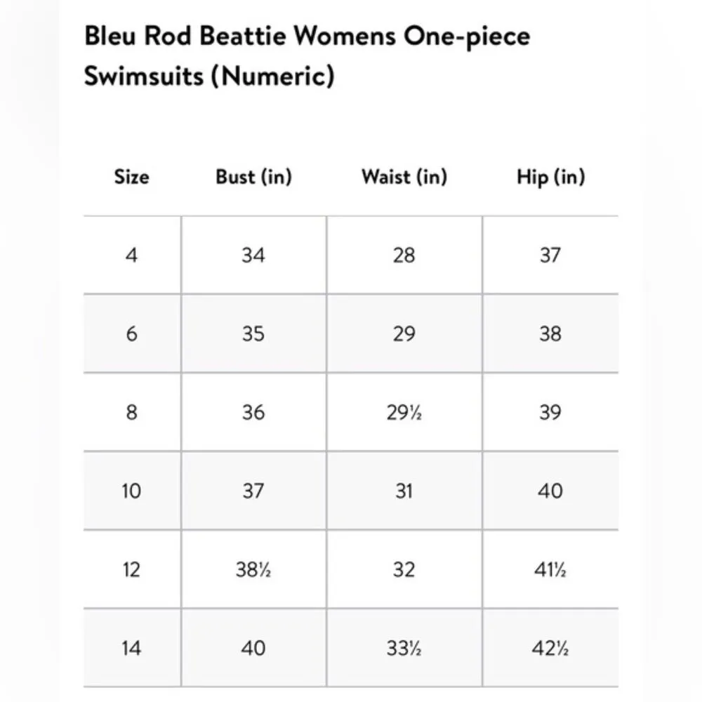Select the size 8 row label

pos(131,412)
